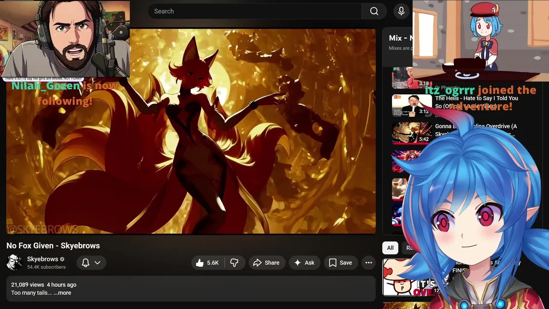Click inside the Search field
Screen dimensions: 549x309
(255, 11)
